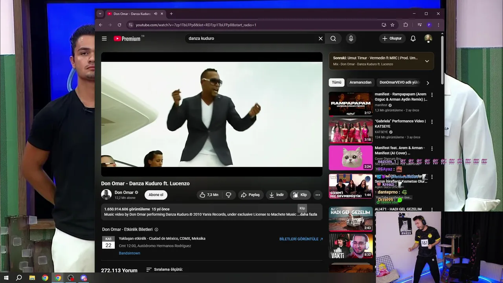
Task: Open options for Manifest AI Cover video
Action: (x=432, y=149)
